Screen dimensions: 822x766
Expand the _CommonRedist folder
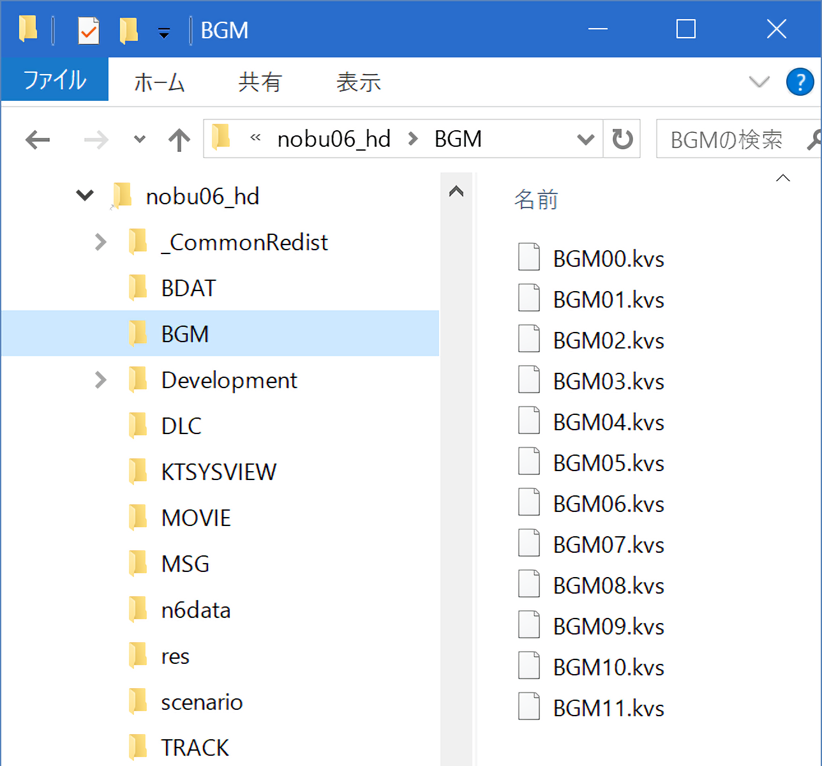pos(100,242)
